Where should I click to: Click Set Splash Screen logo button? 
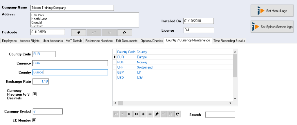point(272,27)
